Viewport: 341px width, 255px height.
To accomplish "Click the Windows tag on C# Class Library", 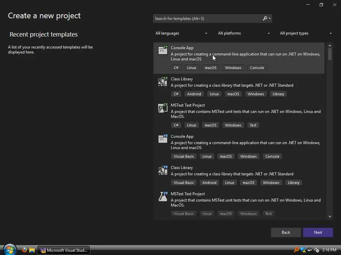I will point(256,94).
